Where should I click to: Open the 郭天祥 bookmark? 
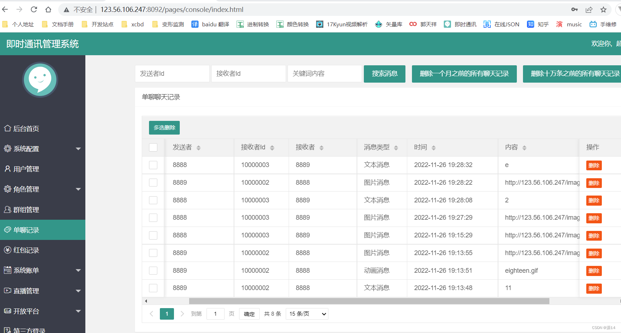(x=423, y=24)
